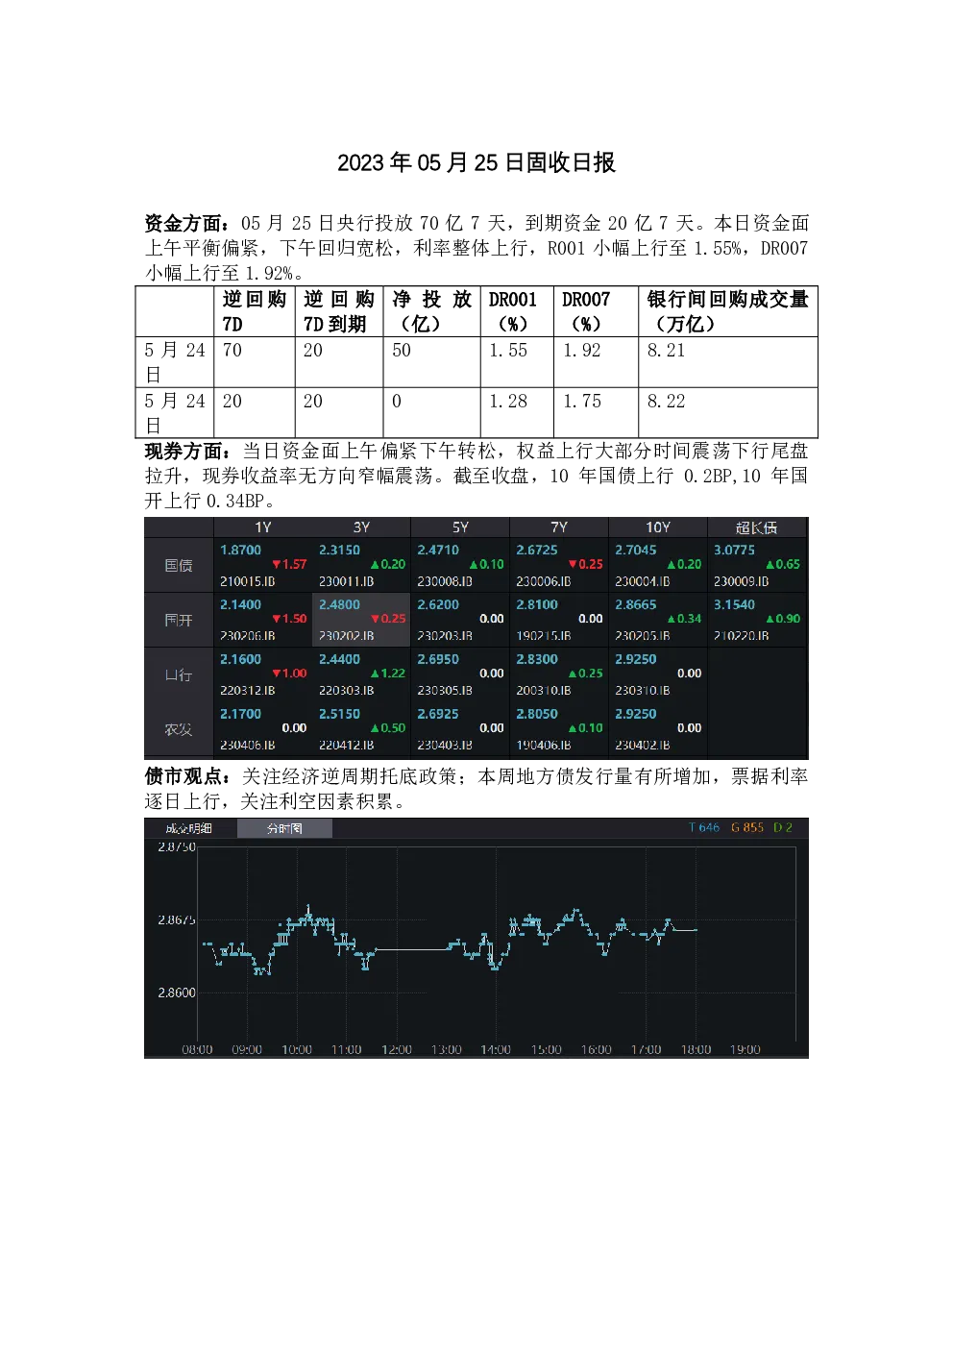
Task: Switch to the 分时图 tab
Action: point(284,828)
